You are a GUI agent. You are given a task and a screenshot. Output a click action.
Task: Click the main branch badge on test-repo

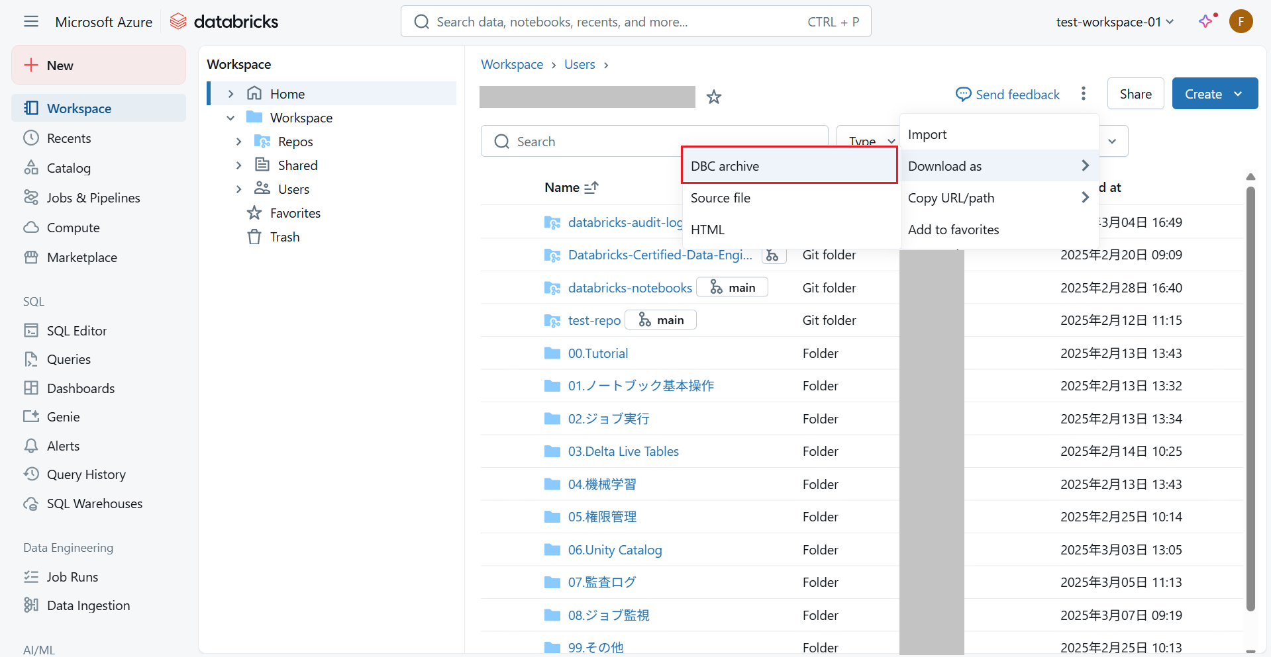(661, 320)
